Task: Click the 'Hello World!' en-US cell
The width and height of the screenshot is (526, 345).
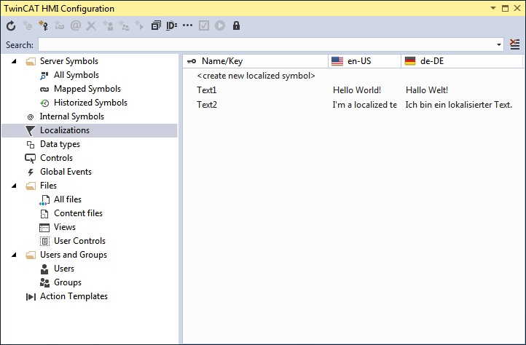Action: click(x=357, y=90)
